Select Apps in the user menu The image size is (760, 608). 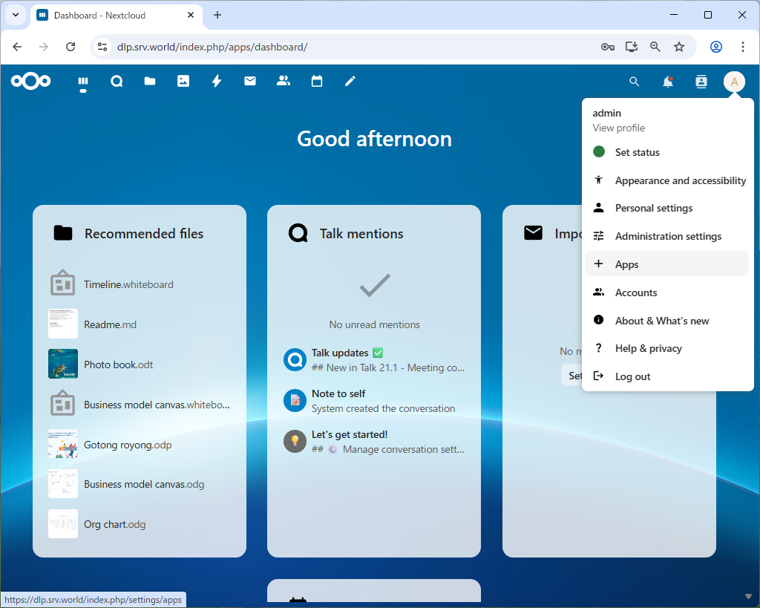click(x=626, y=264)
